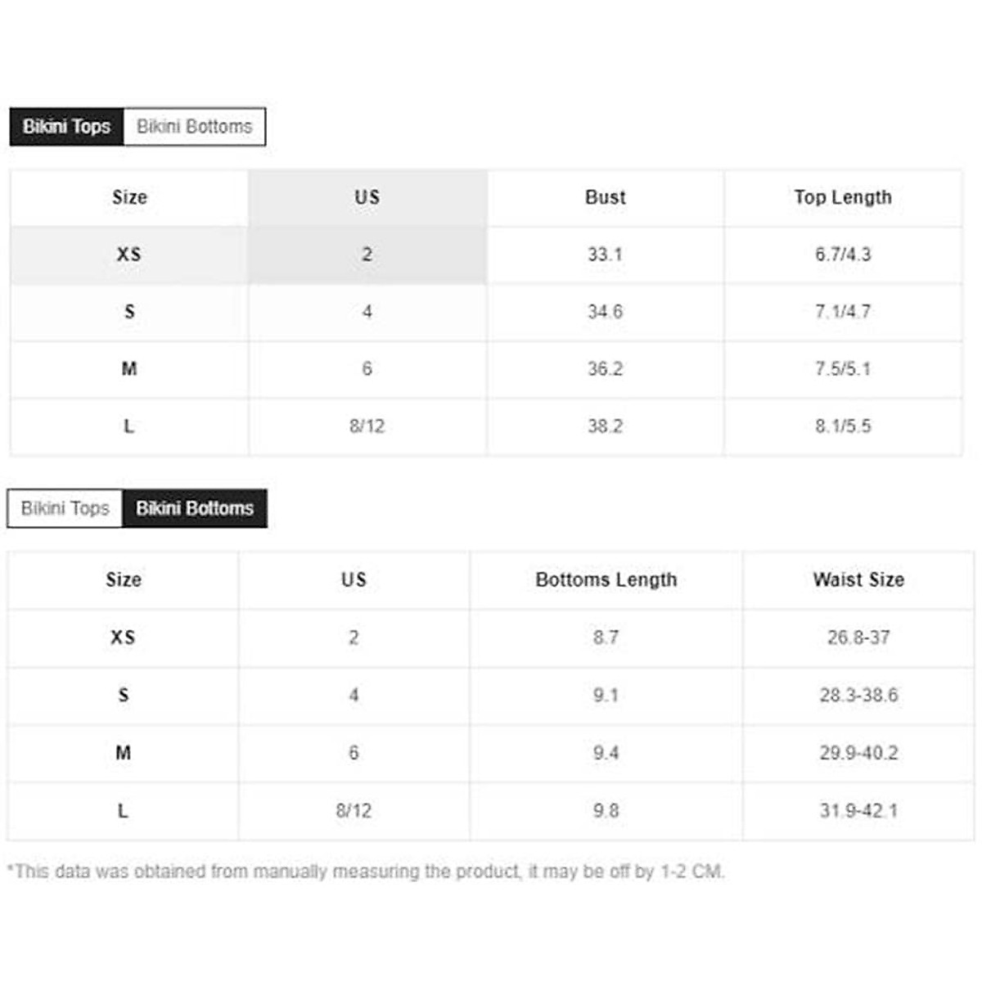Select the 33.1 bust value cell

606,255
